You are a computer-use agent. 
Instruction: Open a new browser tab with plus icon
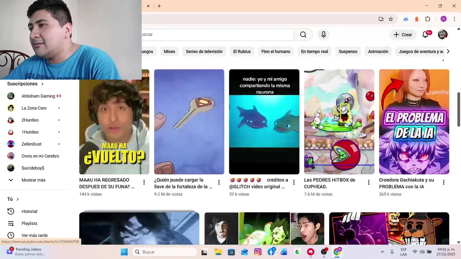(159, 6)
